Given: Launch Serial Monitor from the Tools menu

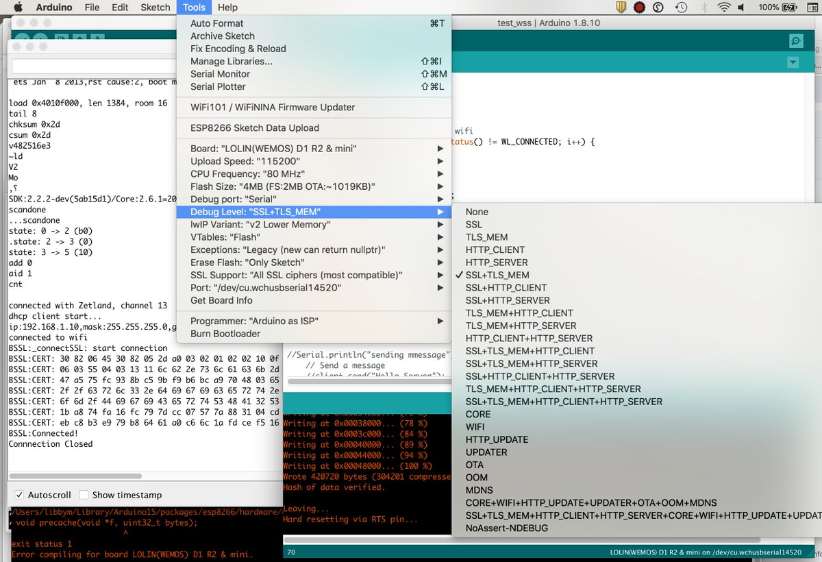Looking at the screenshot, I should [x=314, y=74].
